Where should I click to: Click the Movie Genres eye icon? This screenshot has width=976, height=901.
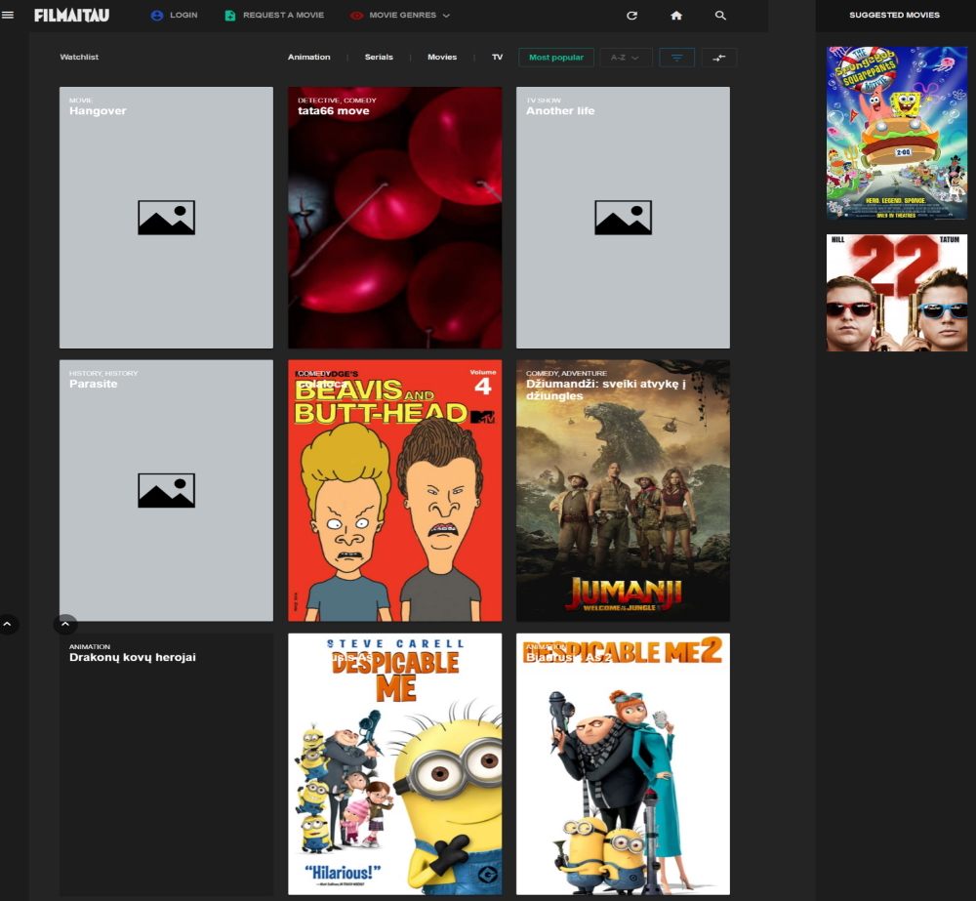pyautogui.click(x=356, y=15)
